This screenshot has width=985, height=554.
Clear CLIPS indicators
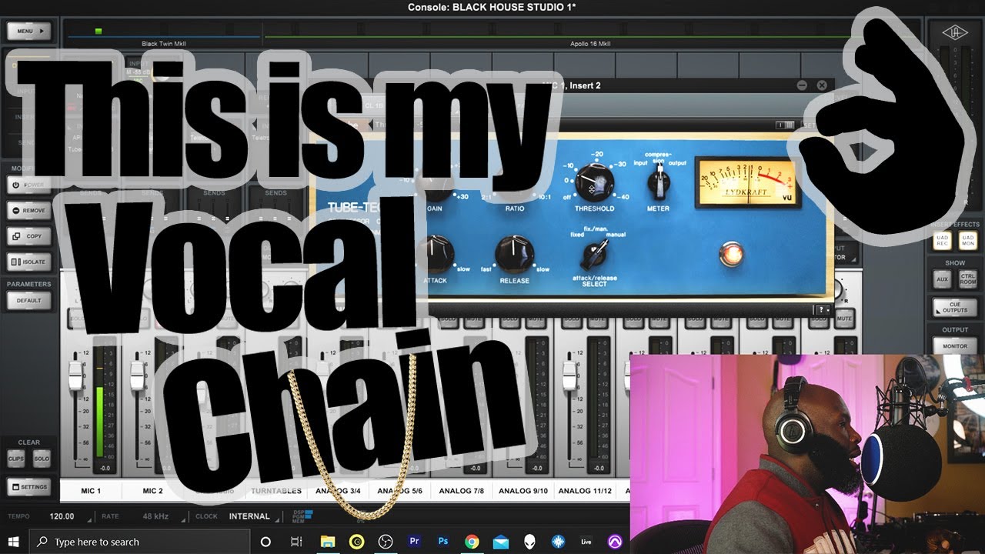point(16,459)
